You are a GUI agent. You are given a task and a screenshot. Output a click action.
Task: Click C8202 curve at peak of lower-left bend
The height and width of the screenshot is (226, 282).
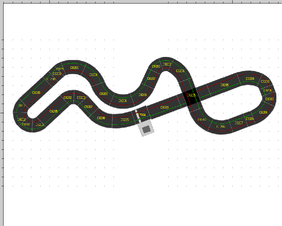click(68, 98)
